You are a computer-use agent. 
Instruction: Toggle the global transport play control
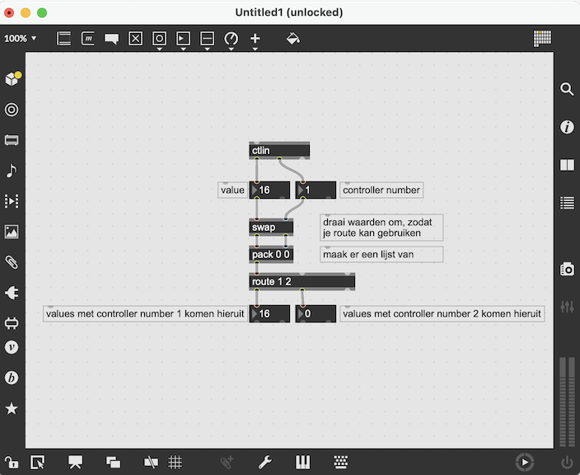(525, 463)
